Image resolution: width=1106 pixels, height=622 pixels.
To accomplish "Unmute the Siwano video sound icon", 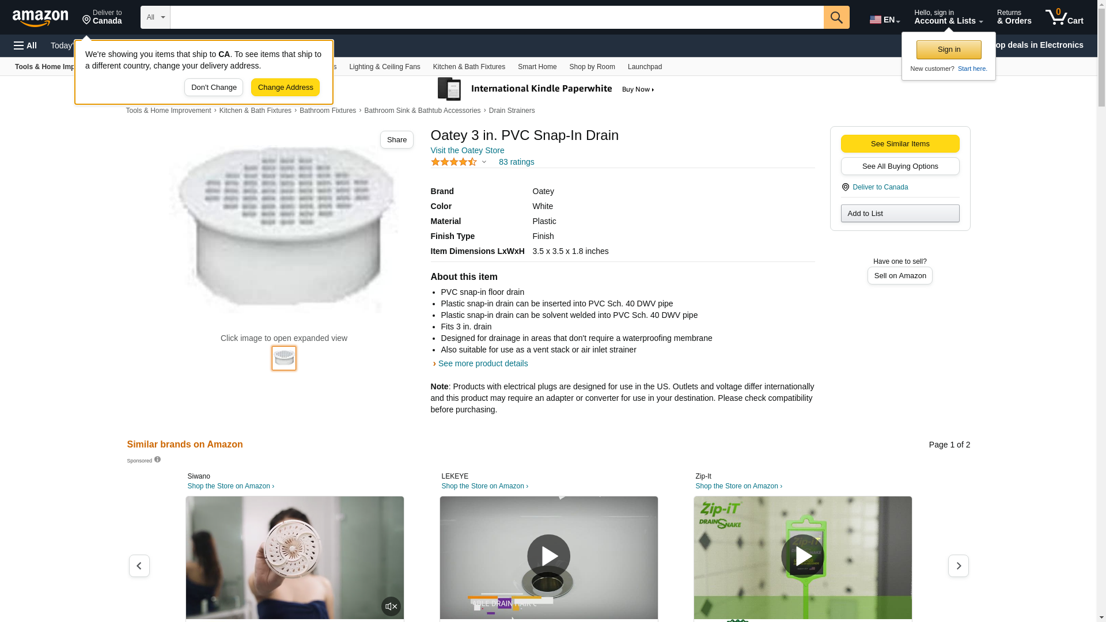I will coord(391,606).
